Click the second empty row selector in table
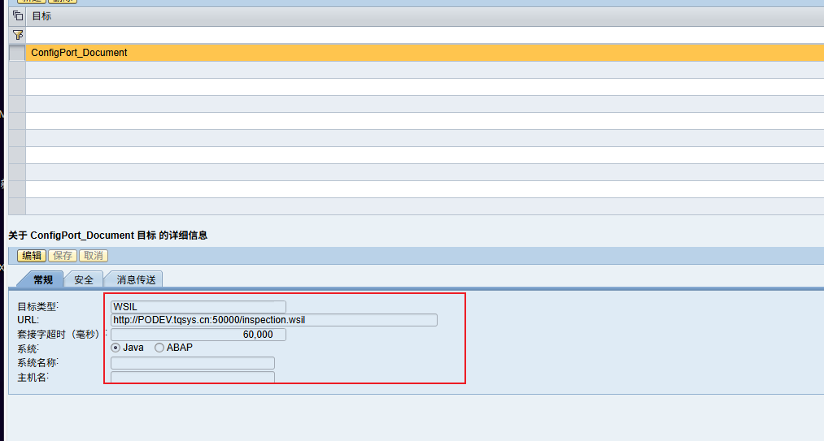The height and width of the screenshot is (441, 824). click(17, 87)
